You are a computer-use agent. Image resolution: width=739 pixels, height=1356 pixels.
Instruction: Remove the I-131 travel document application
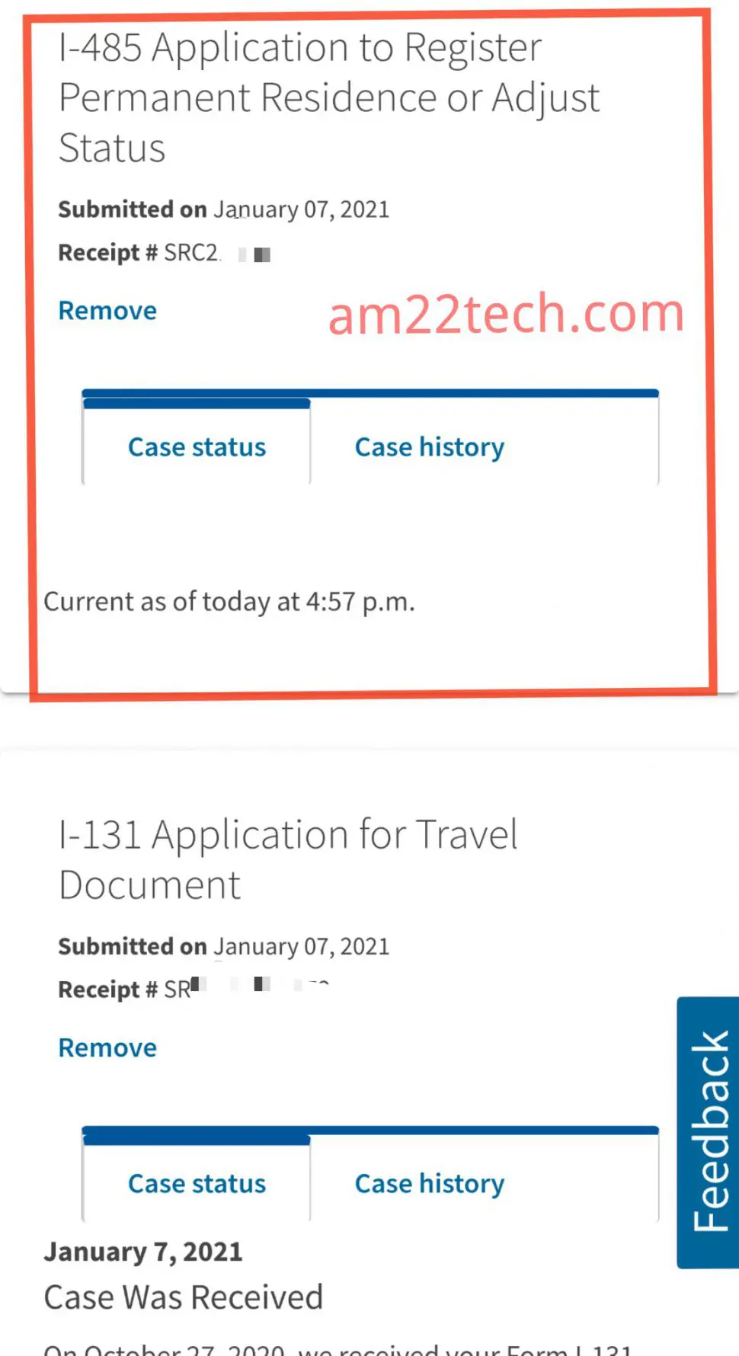(107, 1047)
